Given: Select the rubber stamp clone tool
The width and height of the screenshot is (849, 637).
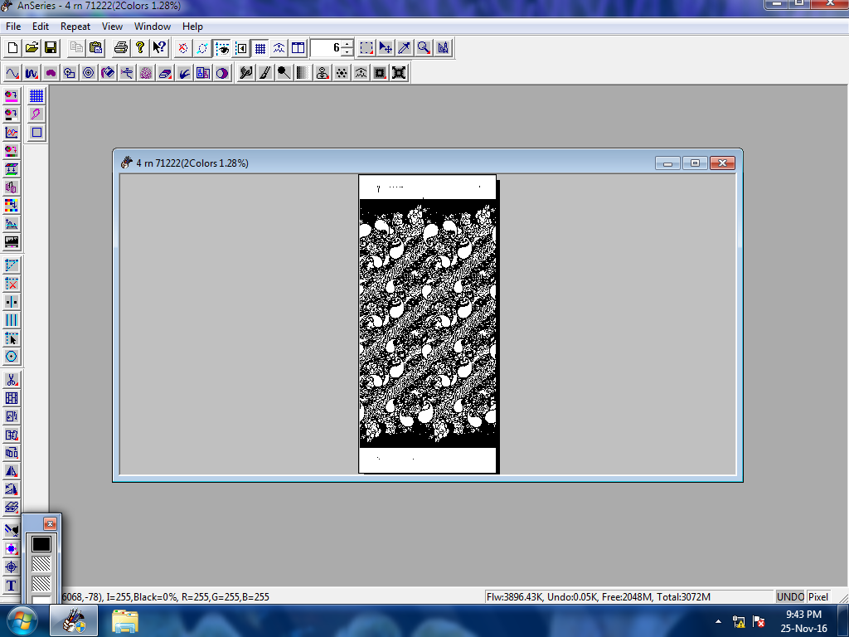Looking at the screenshot, I should (323, 73).
